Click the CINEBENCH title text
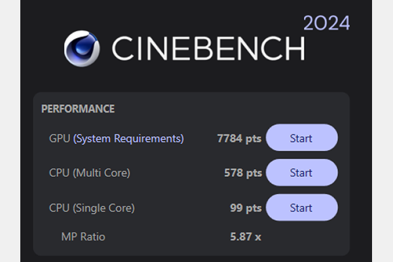The height and width of the screenshot is (262, 393). [208, 48]
